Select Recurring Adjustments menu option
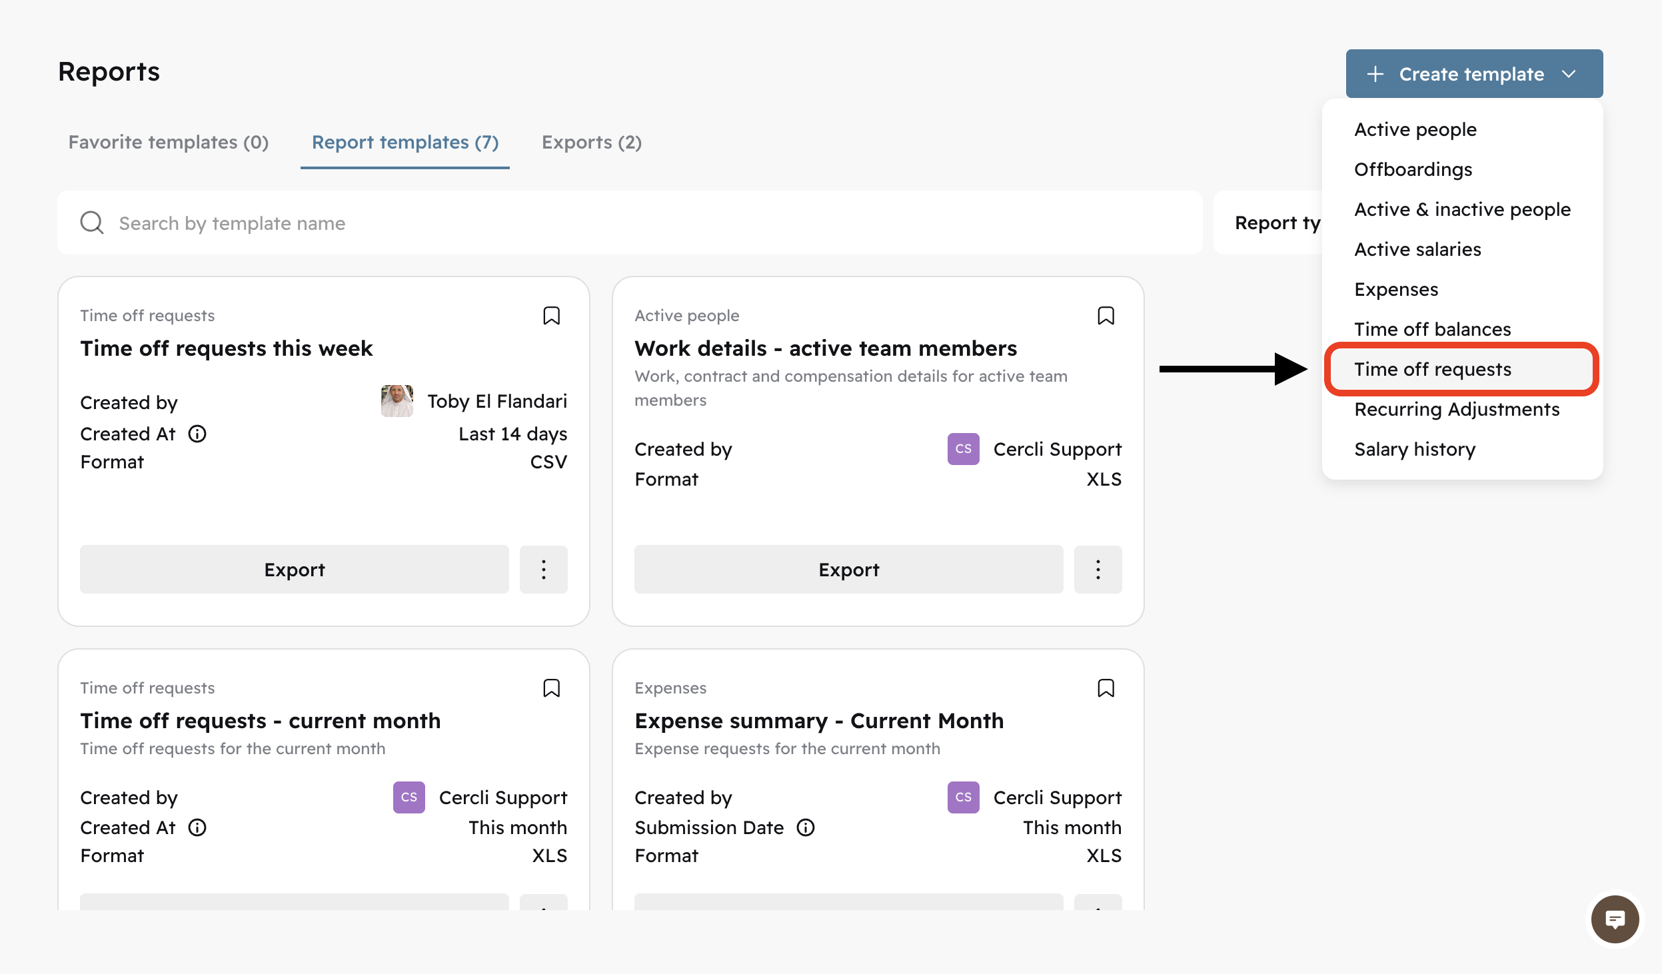Image resolution: width=1662 pixels, height=974 pixels. pyautogui.click(x=1457, y=409)
